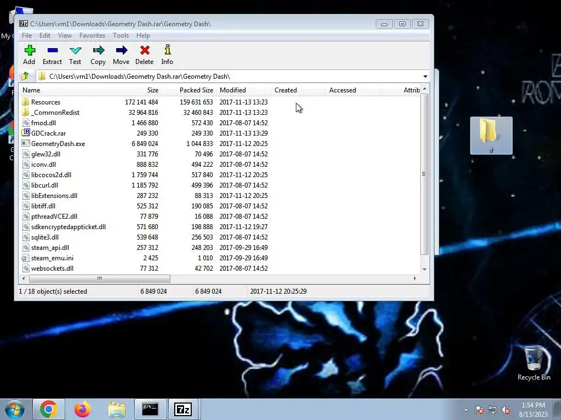Open the Tools menu

tap(121, 36)
